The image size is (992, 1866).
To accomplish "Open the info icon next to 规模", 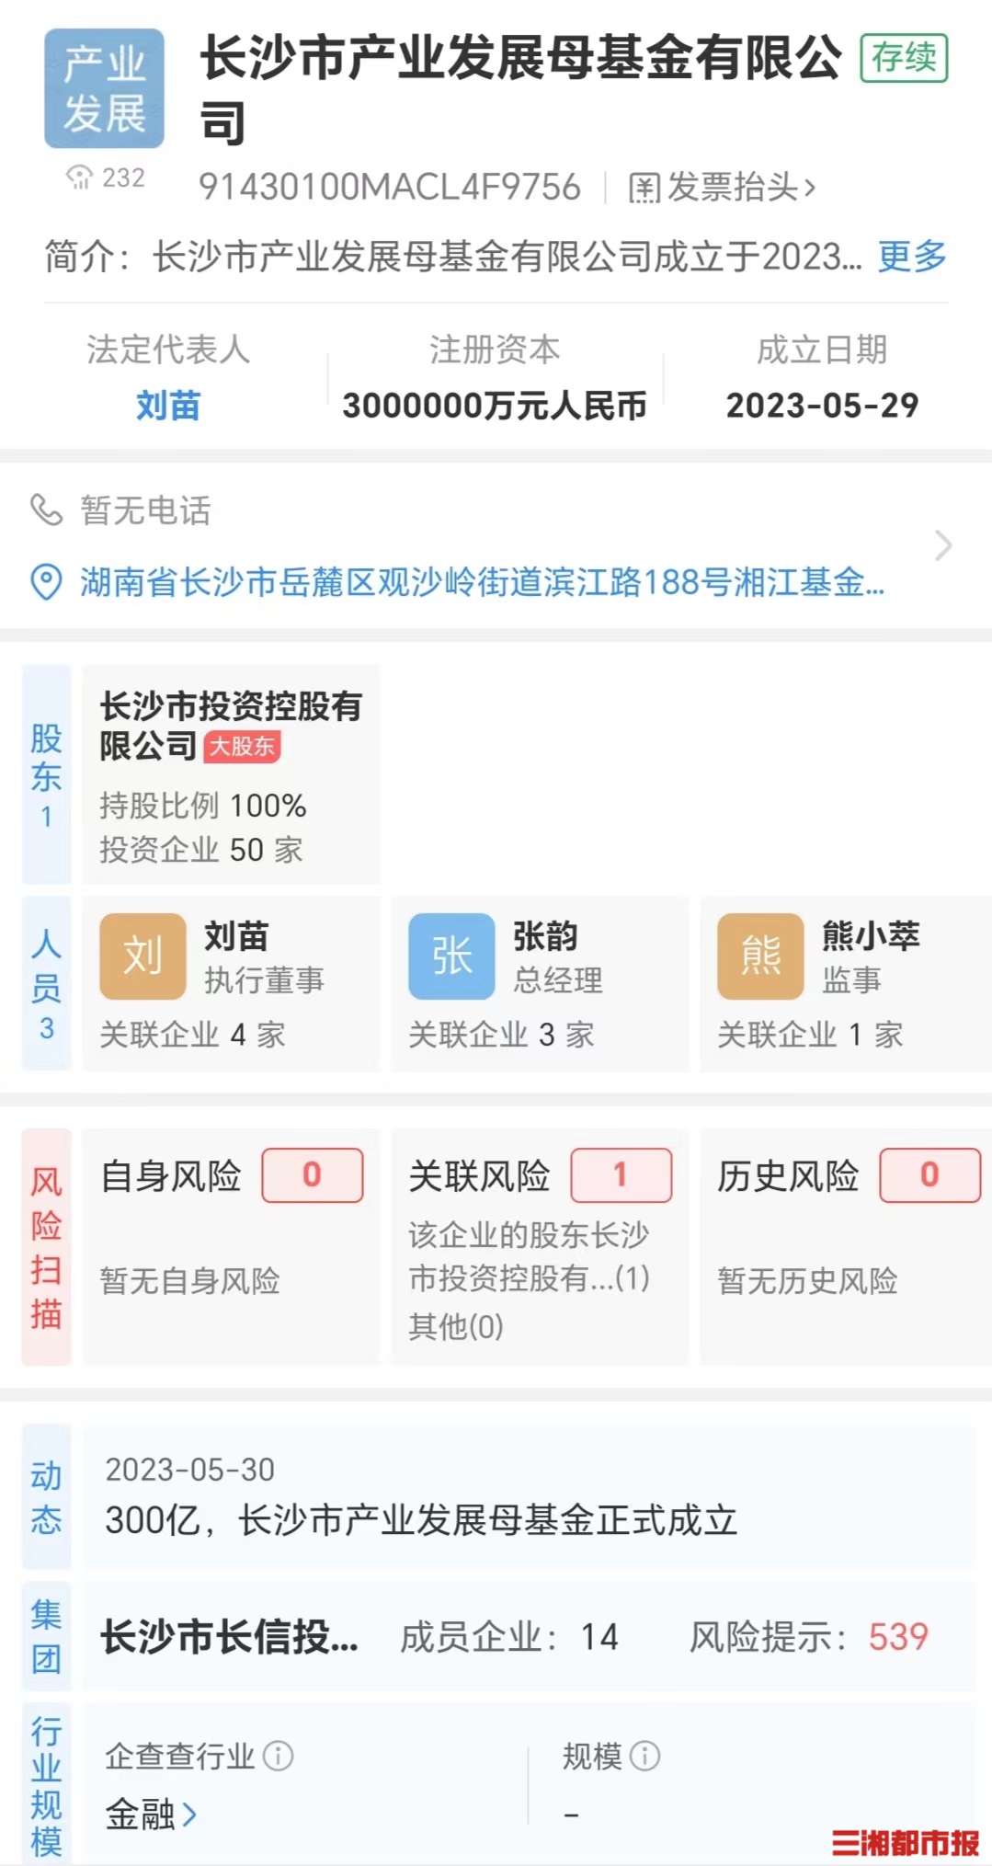I will pyautogui.click(x=644, y=1756).
